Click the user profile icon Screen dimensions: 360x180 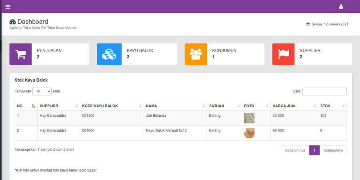[x=341, y=6]
